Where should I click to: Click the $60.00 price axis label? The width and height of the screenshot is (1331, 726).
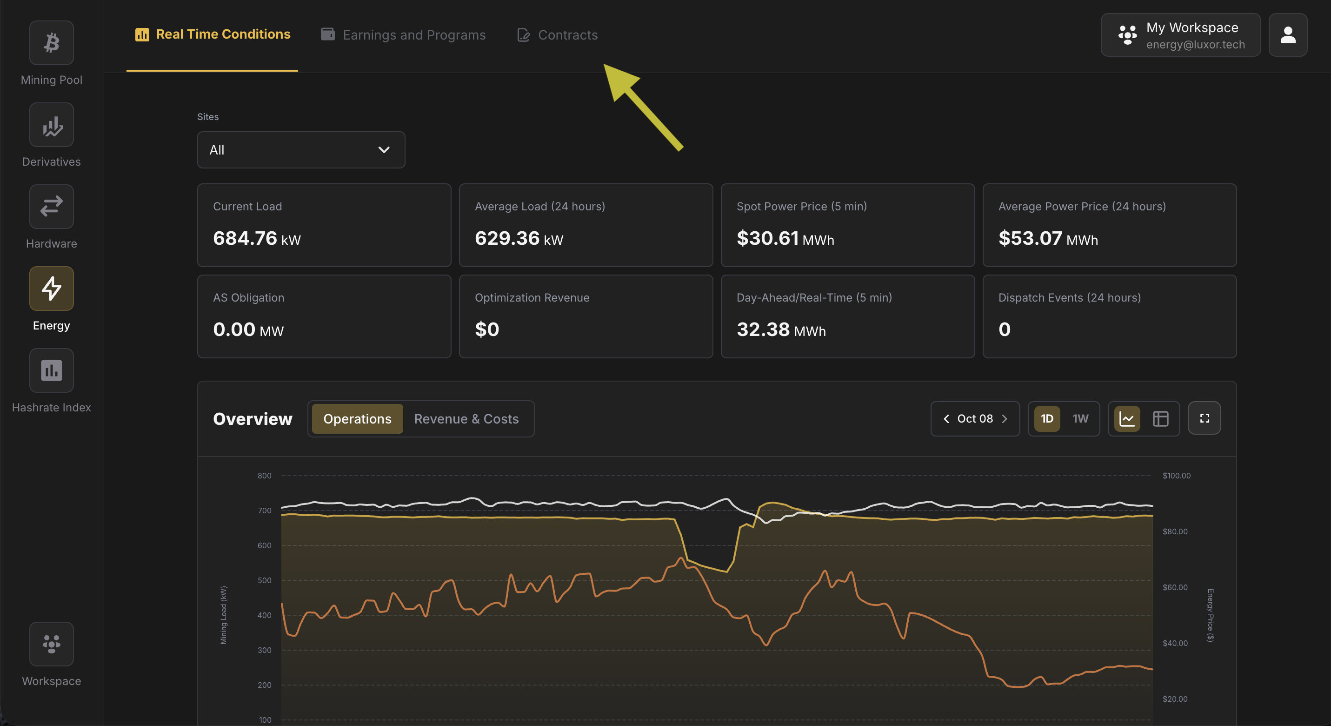click(x=1175, y=587)
